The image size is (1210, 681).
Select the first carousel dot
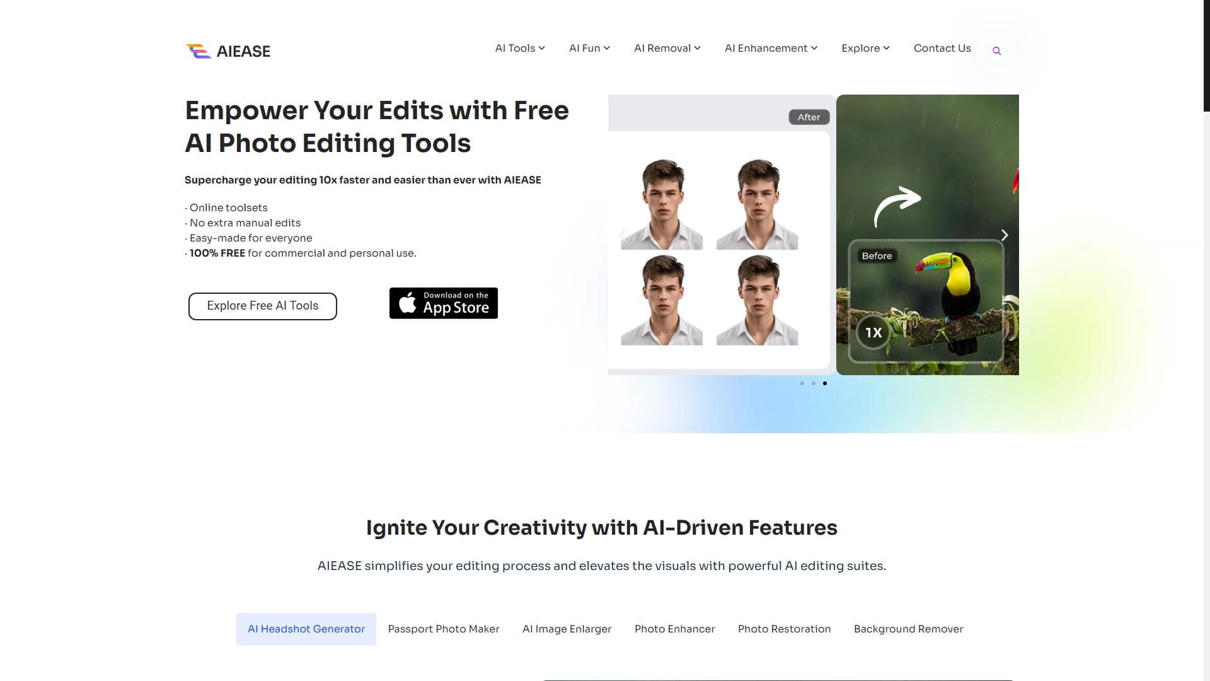[802, 383]
